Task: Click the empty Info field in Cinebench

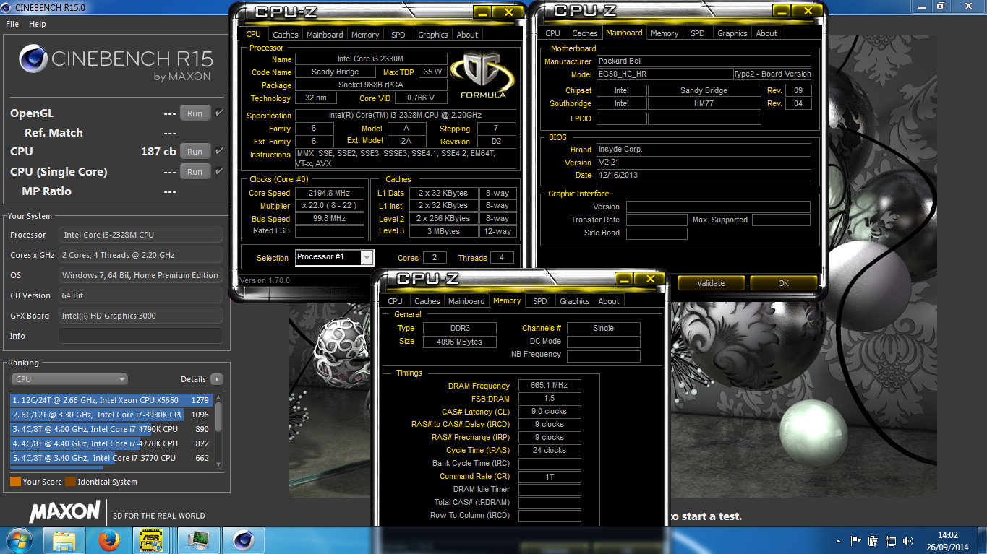Action: pyautogui.click(x=141, y=336)
